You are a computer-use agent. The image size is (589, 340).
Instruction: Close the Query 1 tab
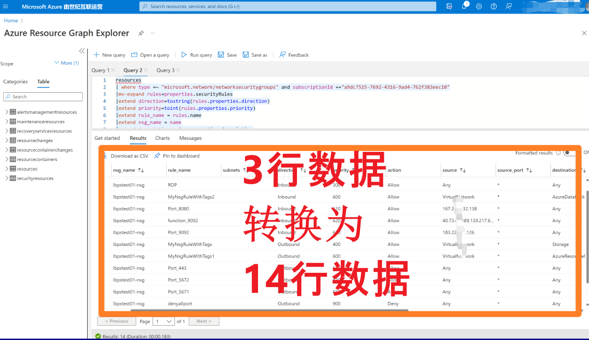[113, 70]
